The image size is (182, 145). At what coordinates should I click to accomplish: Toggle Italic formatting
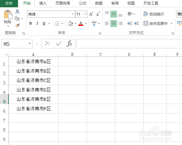click(x=37, y=23)
